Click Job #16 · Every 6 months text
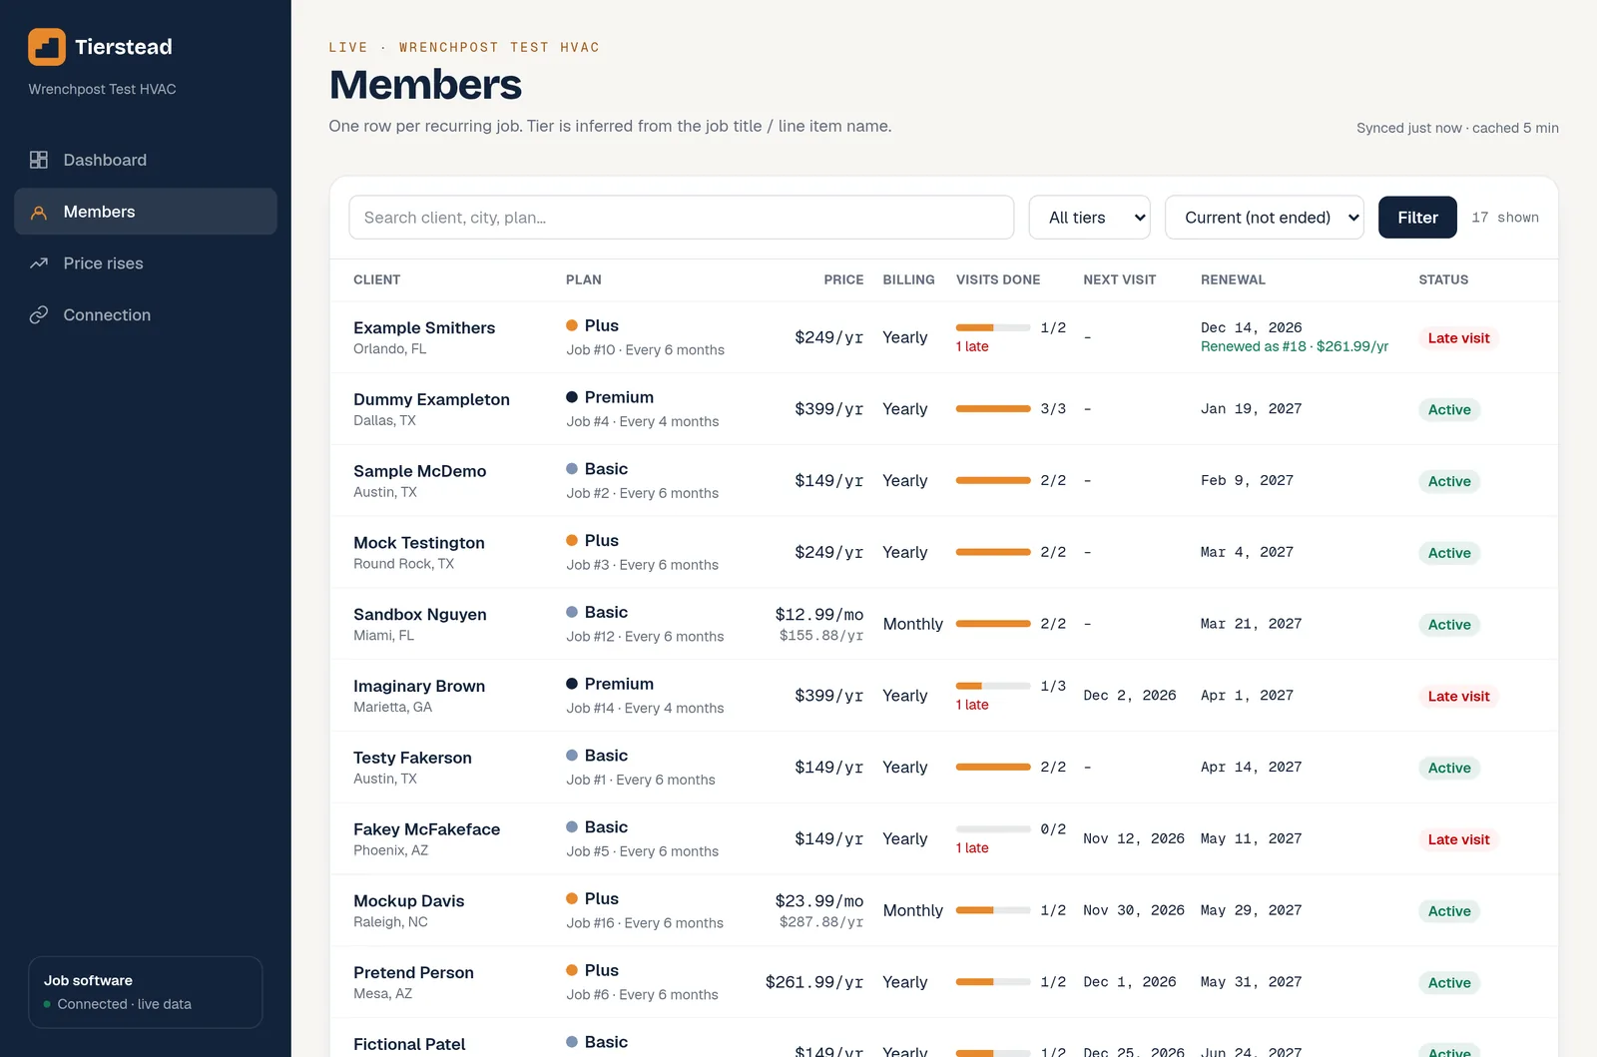The width and height of the screenshot is (1597, 1057). pos(645,923)
